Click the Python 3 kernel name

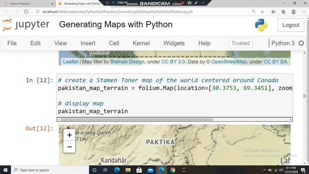coord(283,43)
